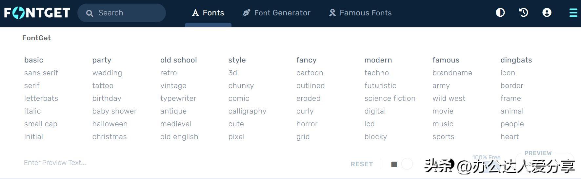Open the science fiction category link
The width and height of the screenshot is (581, 179).
tap(390, 98)
